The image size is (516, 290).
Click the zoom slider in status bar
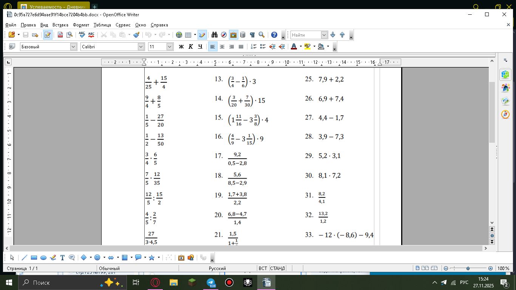468,268
